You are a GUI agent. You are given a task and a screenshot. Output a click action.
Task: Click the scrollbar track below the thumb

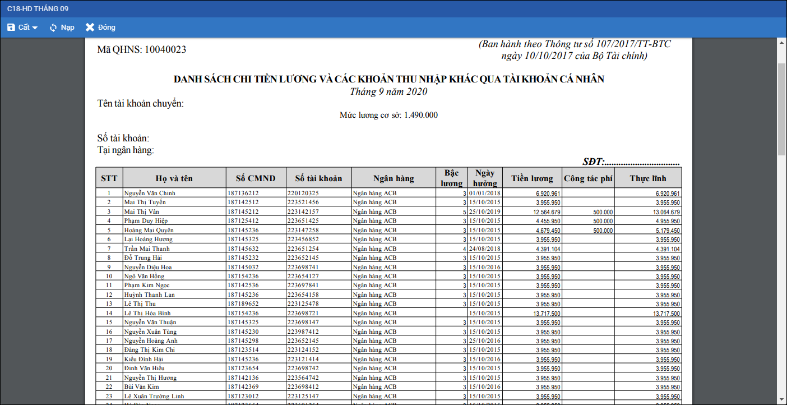[x=781, y=280]
